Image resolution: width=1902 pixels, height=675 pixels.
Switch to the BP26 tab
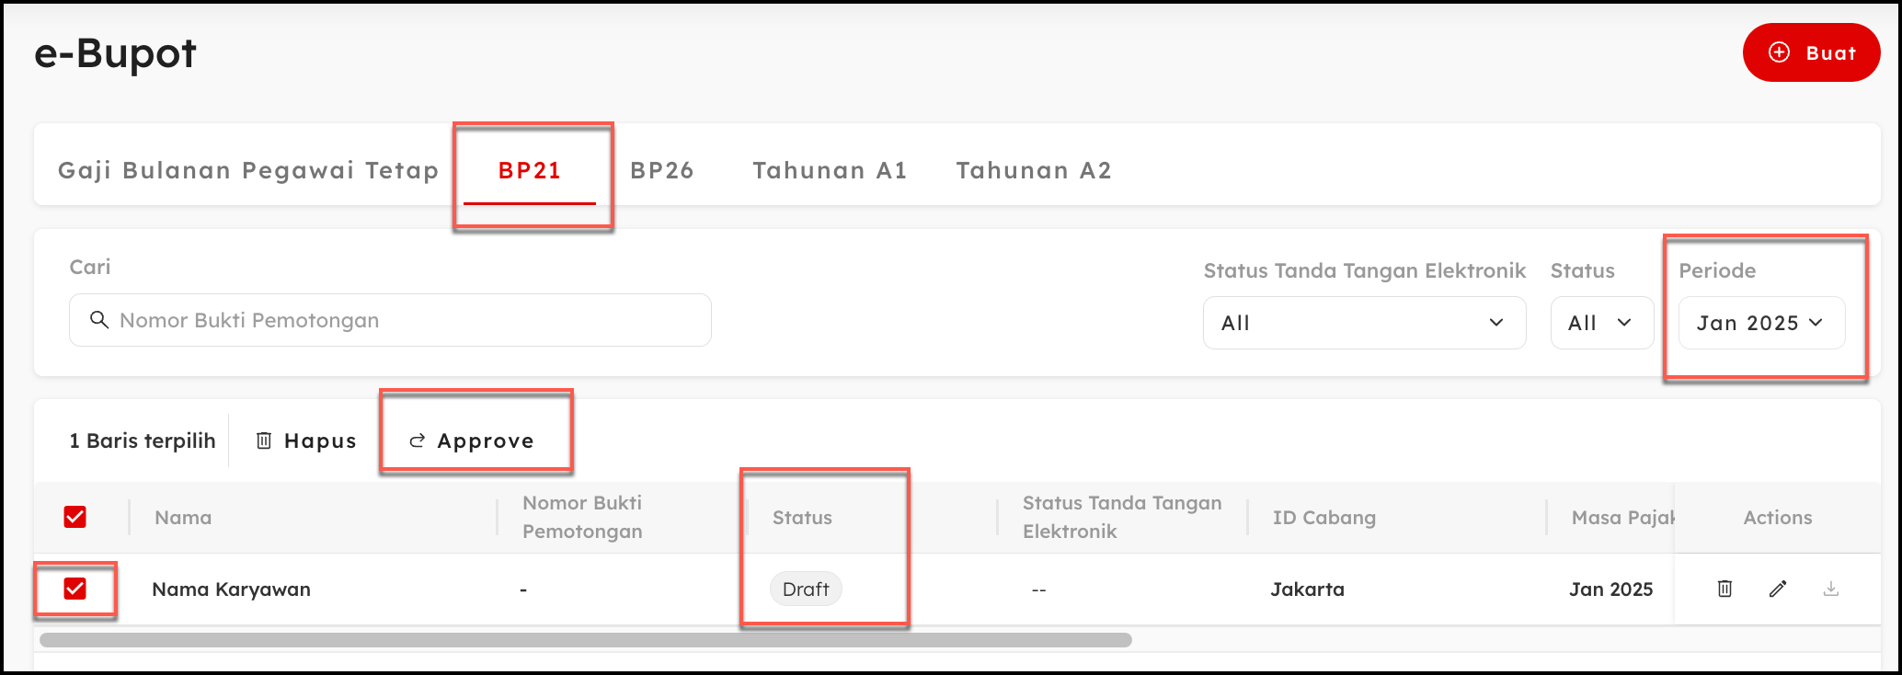pyautogui.click(x=661, y=170)
